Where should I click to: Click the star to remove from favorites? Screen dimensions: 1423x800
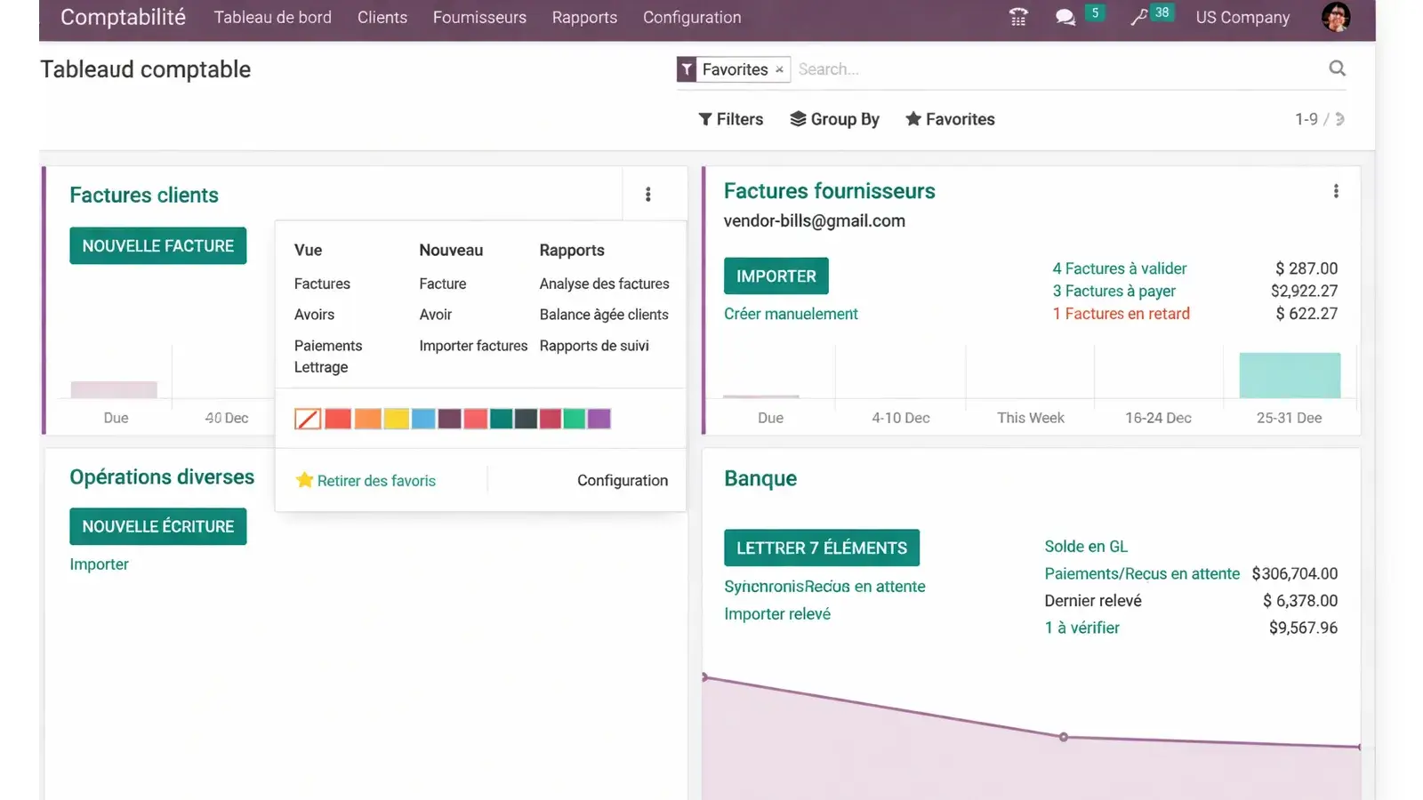coord(303,480)
